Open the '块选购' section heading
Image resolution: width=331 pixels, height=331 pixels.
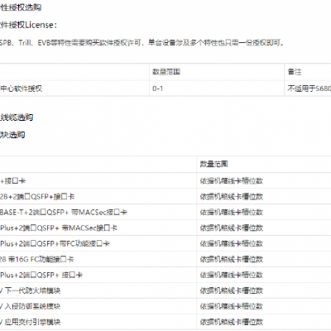point(12,135)
